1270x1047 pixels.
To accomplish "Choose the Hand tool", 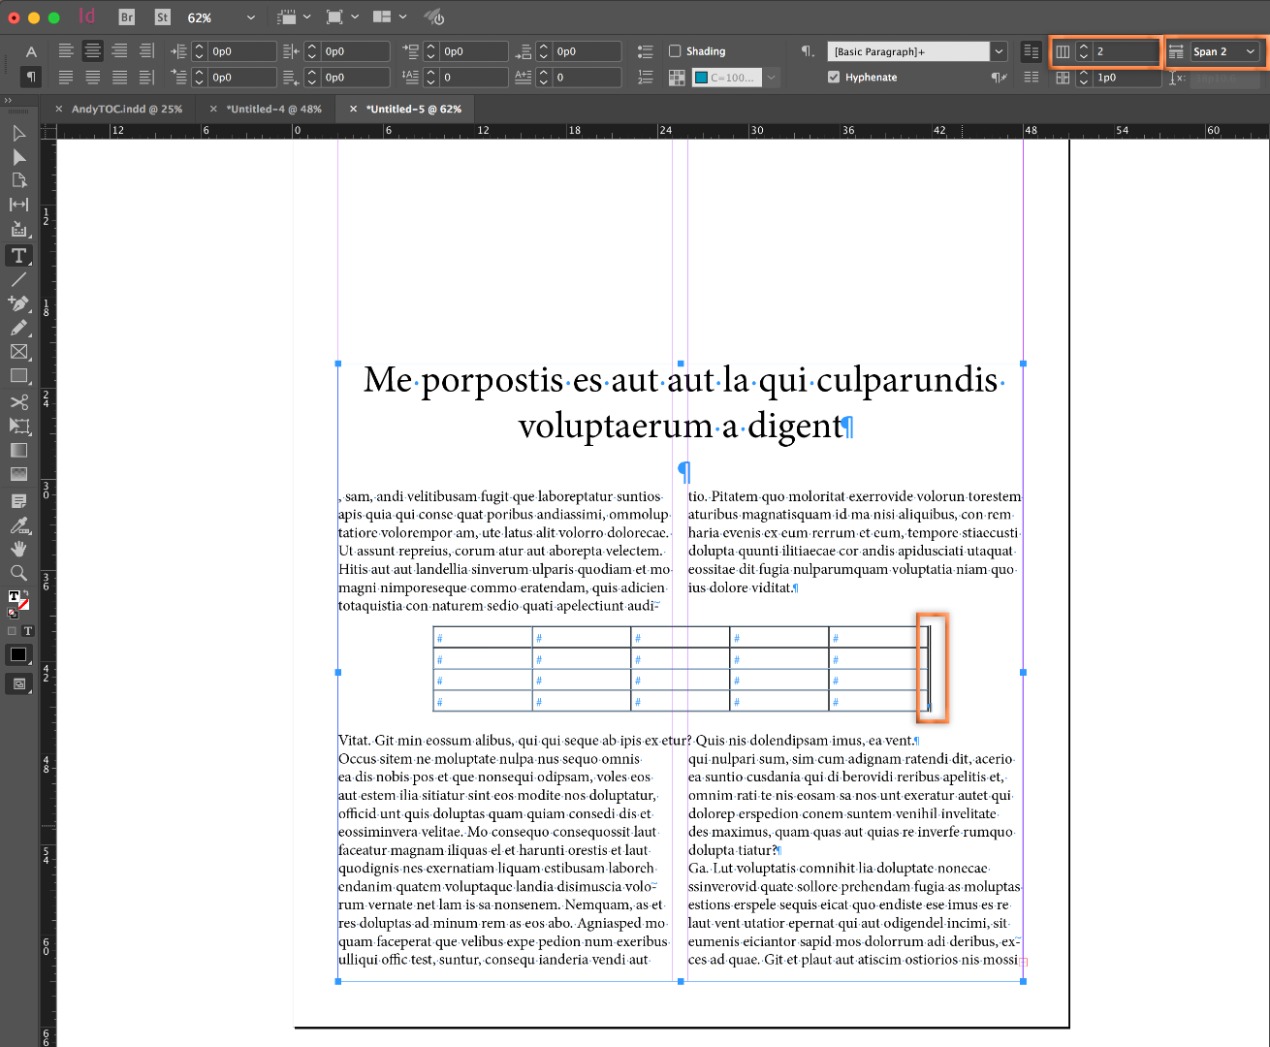I will click(18, 549).
